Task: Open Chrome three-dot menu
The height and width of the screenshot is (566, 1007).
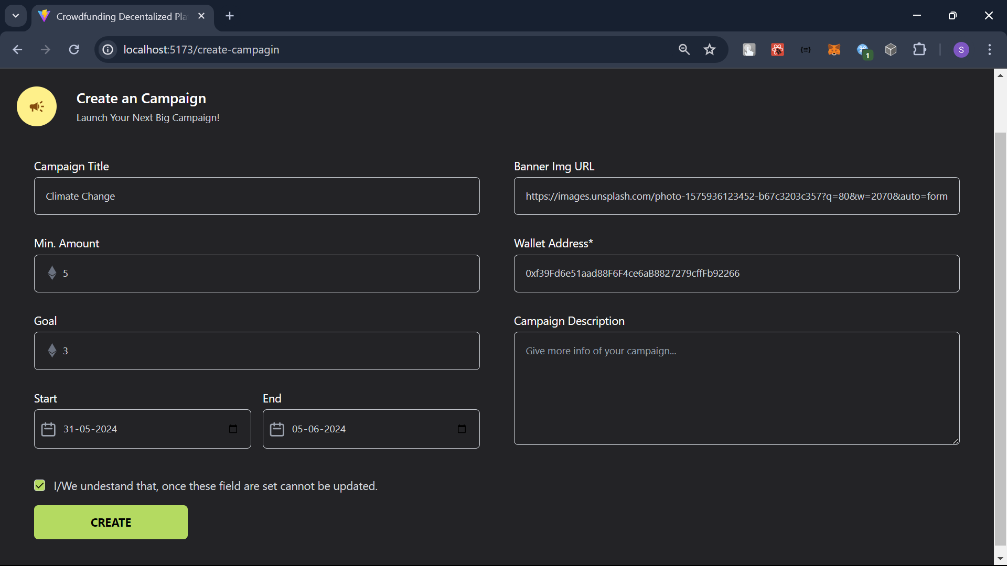Action: 990,49
